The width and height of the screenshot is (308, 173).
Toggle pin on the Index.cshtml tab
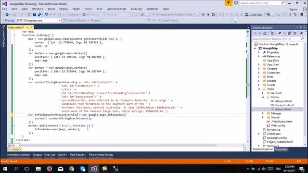pos(27,27)
